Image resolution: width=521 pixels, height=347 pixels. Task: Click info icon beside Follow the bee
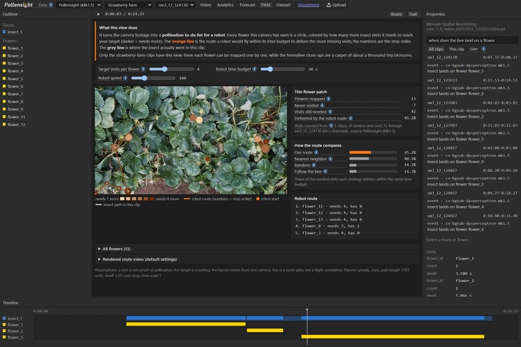325,171
